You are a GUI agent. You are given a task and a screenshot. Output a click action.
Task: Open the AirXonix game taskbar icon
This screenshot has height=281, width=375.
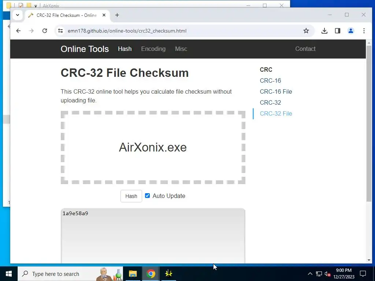point(168,274)
